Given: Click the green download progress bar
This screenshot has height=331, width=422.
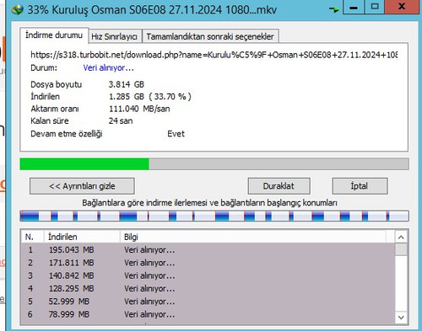Looking at the screenshot, I should click(x=214, y=164).
